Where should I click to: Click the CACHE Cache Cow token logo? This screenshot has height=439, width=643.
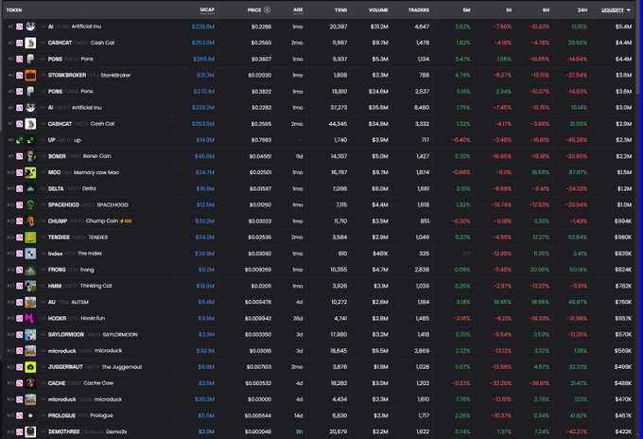point(30,383)
